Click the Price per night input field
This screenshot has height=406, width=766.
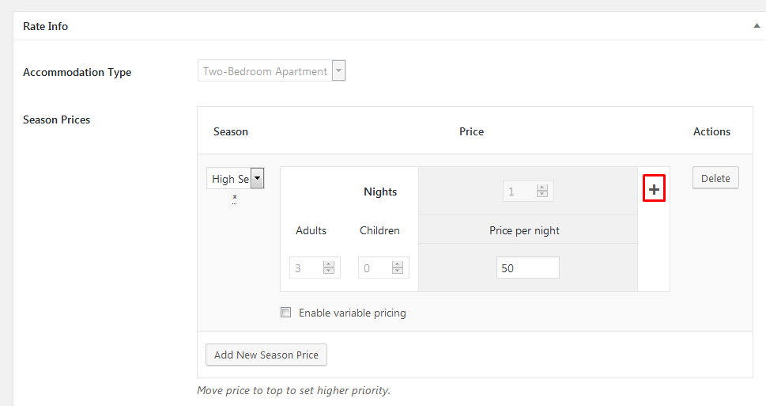tap(527, 268)
